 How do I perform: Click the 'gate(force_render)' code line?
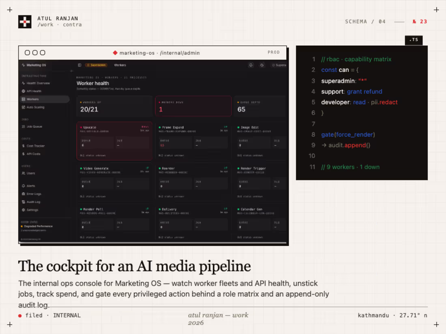point(348,135)
